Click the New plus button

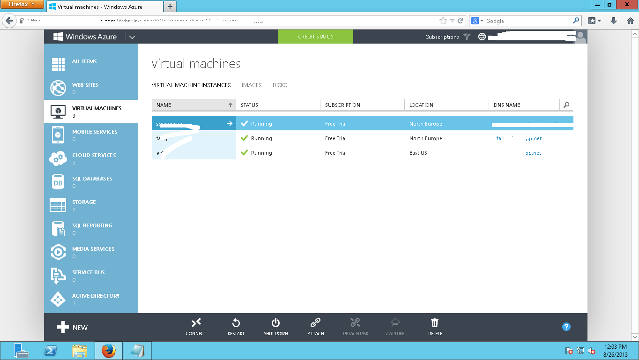point(72,327)
